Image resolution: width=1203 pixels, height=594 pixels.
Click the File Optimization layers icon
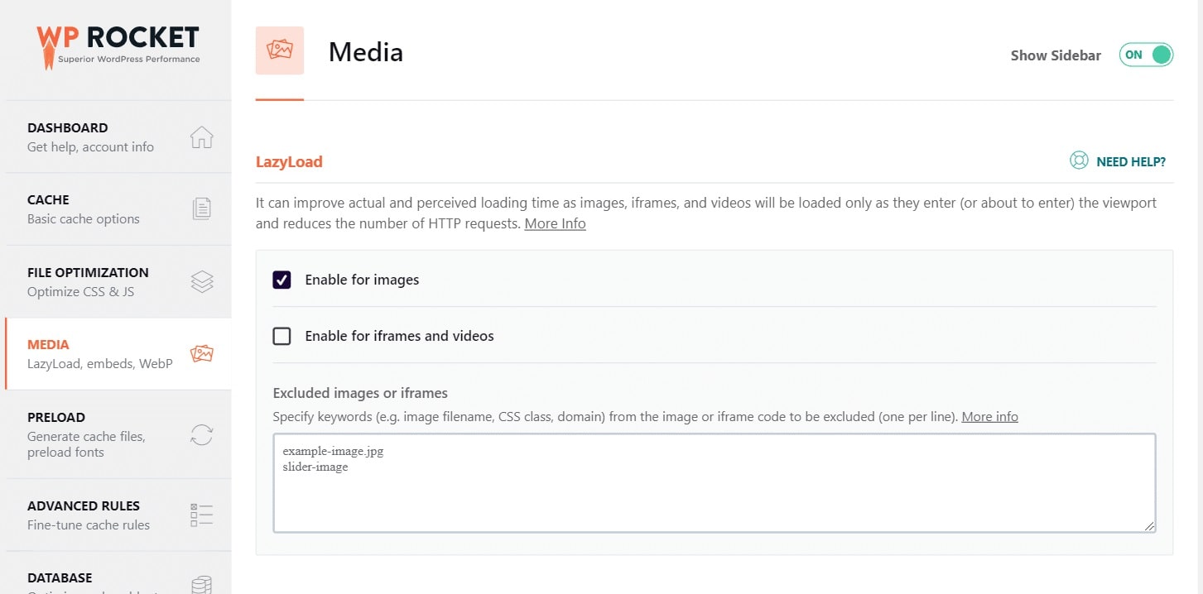(202, 281)
